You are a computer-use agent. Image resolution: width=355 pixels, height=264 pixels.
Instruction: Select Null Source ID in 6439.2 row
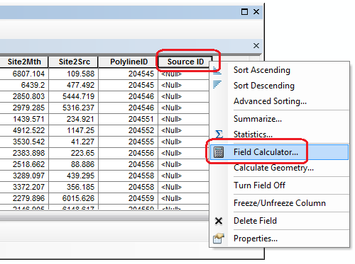click(183, 85)
